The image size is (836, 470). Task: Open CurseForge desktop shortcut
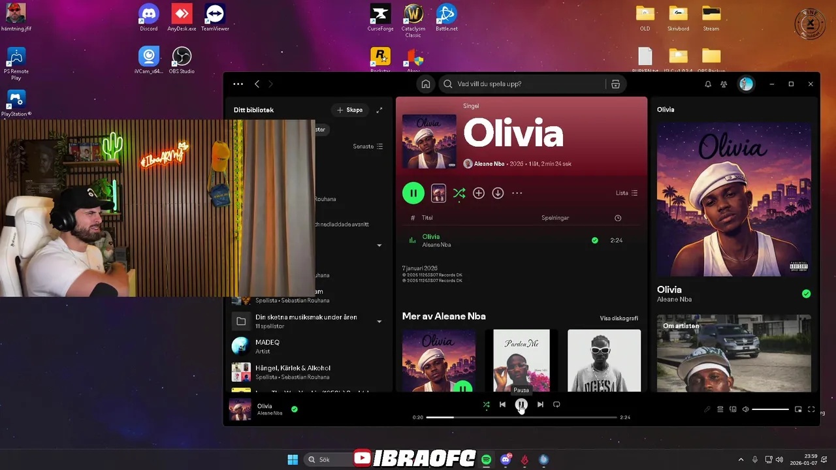click(x=381, y=18)
